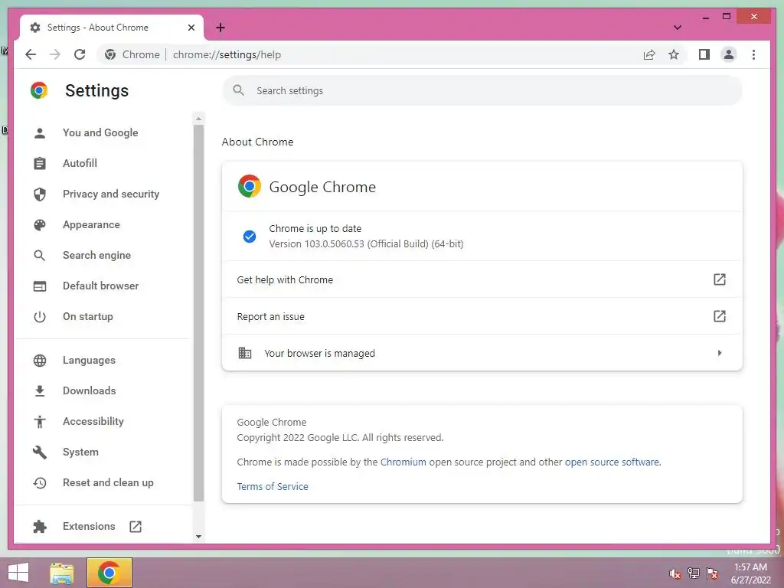Screen dimensions: 784x588
Task: Select the Settings - About Chrome tab
Action: [112, 28]
